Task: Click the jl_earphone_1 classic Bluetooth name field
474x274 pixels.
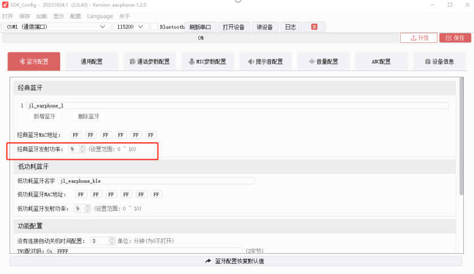Action: click(x=237, y=105)
